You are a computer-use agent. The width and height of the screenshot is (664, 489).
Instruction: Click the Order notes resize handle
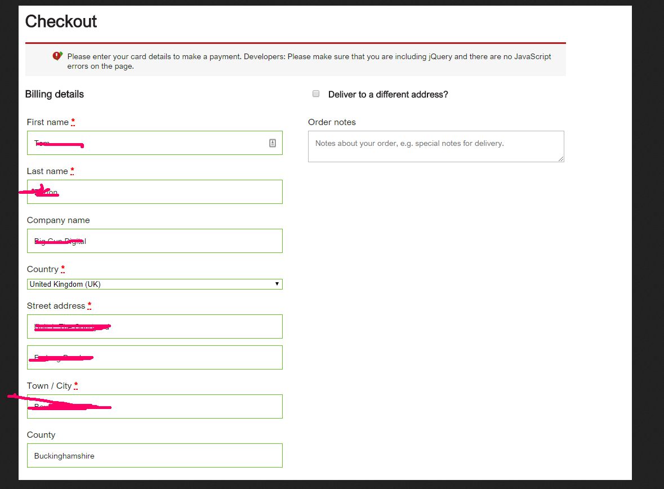click(561, 158)
